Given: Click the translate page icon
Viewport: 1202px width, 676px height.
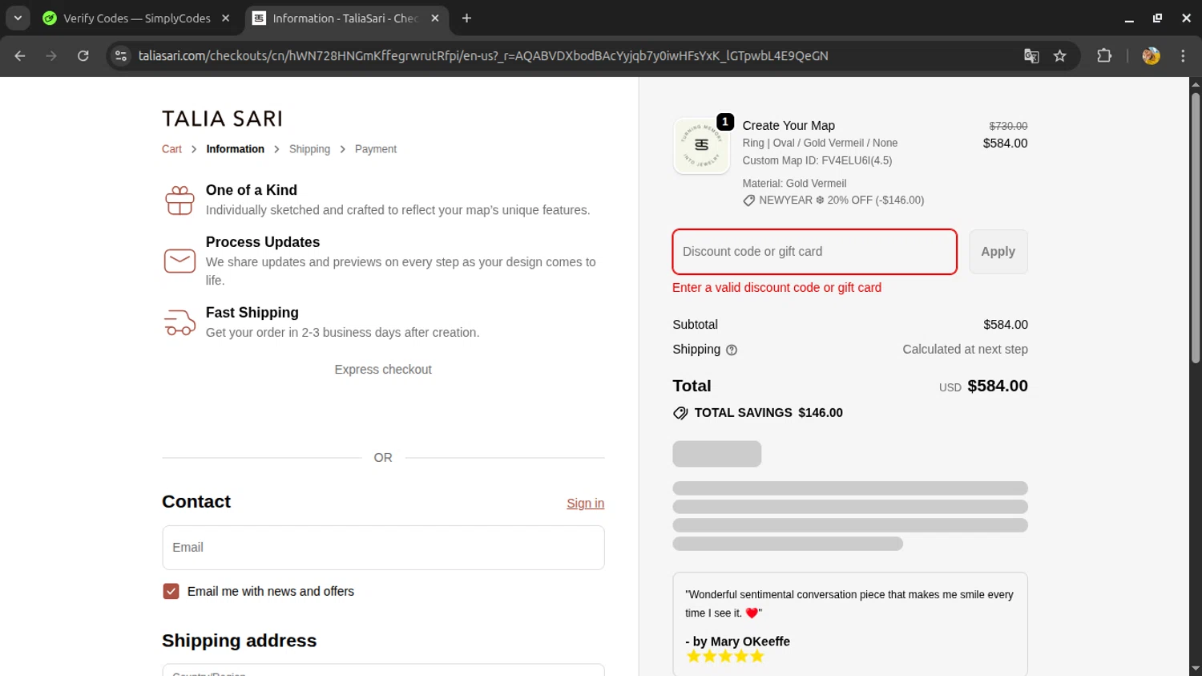Looking at the screenshot, I should (1031, 56).
